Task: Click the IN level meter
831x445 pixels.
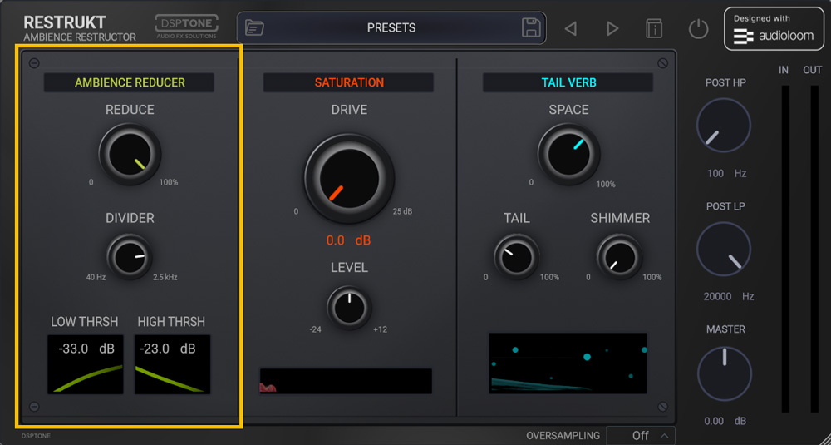Action: 784,249
